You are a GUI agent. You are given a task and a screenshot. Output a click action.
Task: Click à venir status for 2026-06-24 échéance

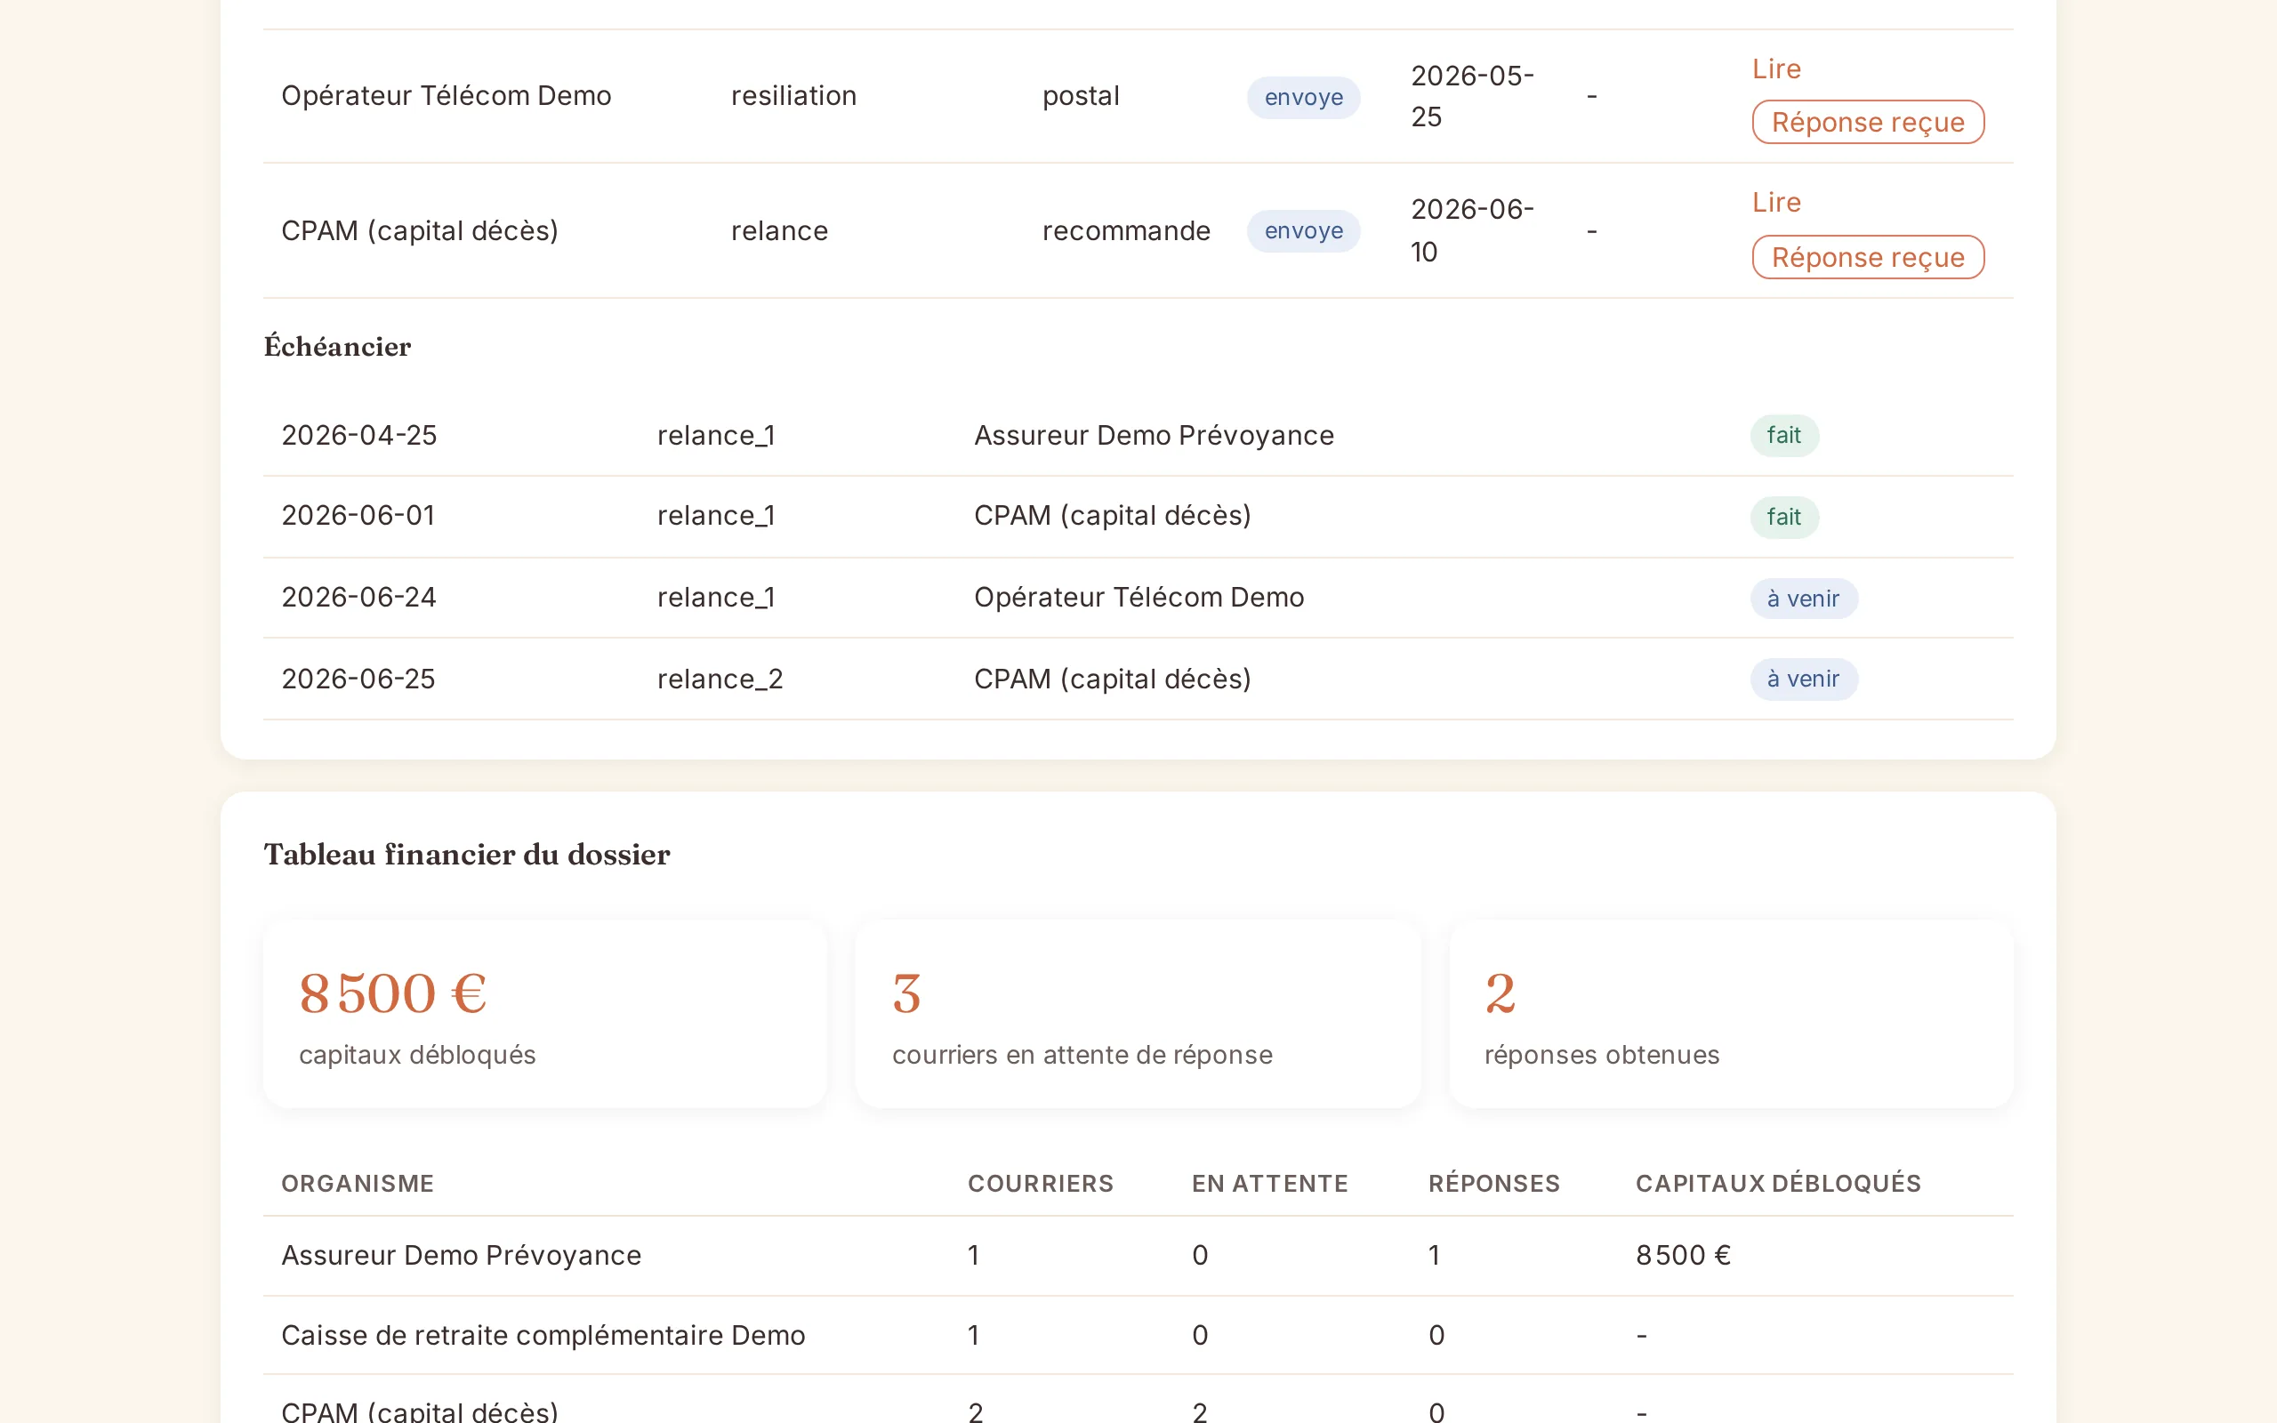[x=1803, y=599]
